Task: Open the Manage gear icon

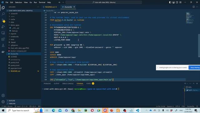Action: (3, 102)
